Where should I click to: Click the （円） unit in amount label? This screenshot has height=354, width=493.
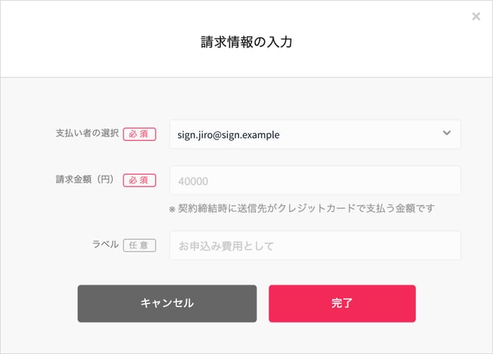[x=103, y=179]
